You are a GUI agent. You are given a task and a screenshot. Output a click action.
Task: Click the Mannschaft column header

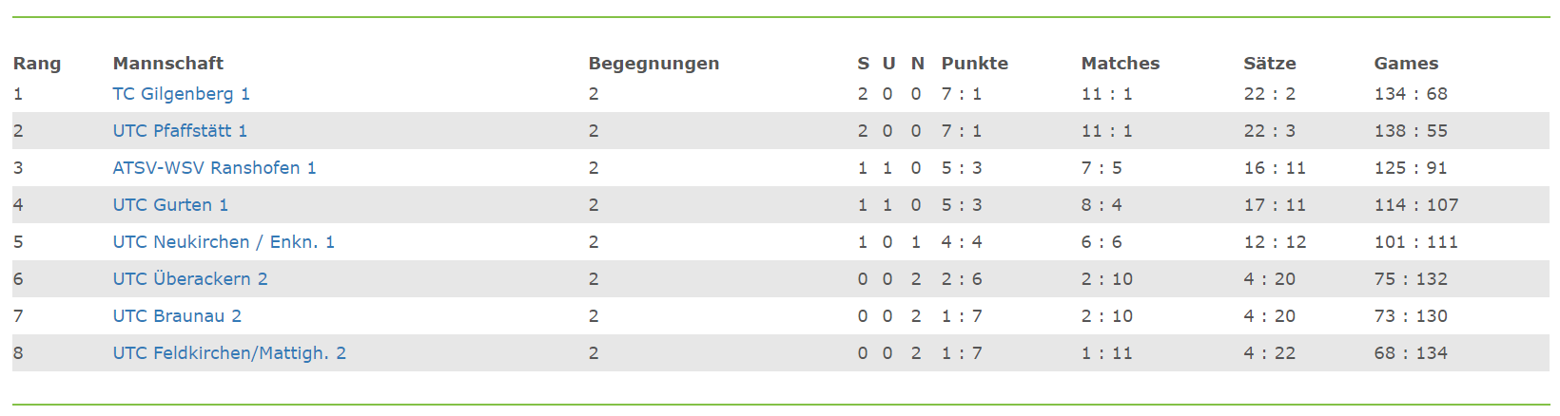(x=168, y=64)
